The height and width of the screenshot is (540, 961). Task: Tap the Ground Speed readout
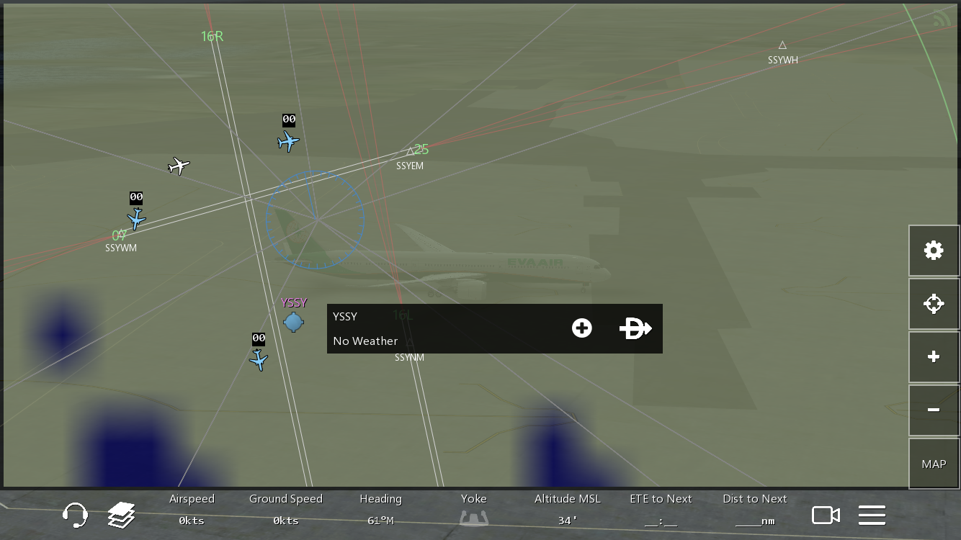[286, 510]
